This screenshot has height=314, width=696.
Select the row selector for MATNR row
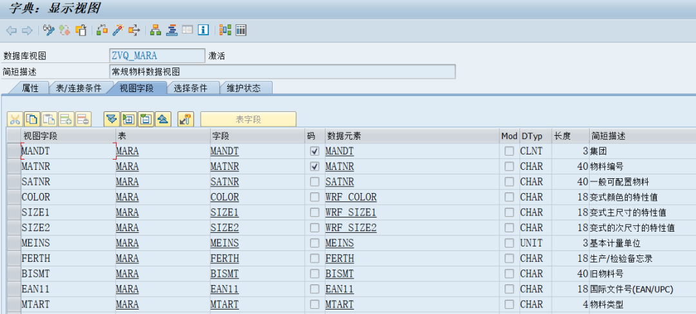tap(14, 167)
